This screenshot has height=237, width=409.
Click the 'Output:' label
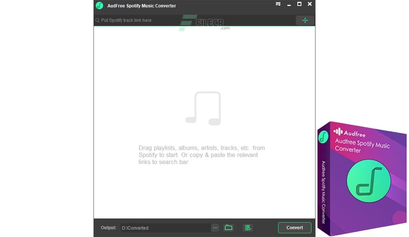109,228
